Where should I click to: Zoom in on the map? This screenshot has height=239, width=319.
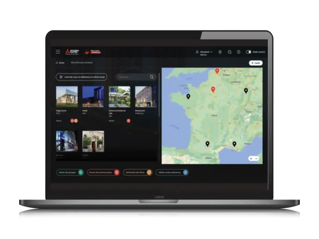pos(251,158)
